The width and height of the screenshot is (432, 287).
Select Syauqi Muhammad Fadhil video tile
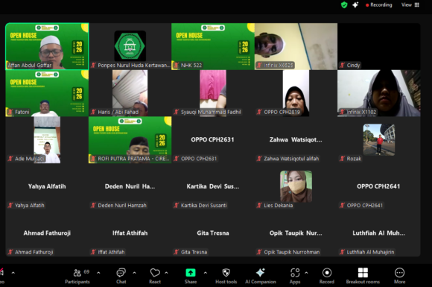pos(213,93)
